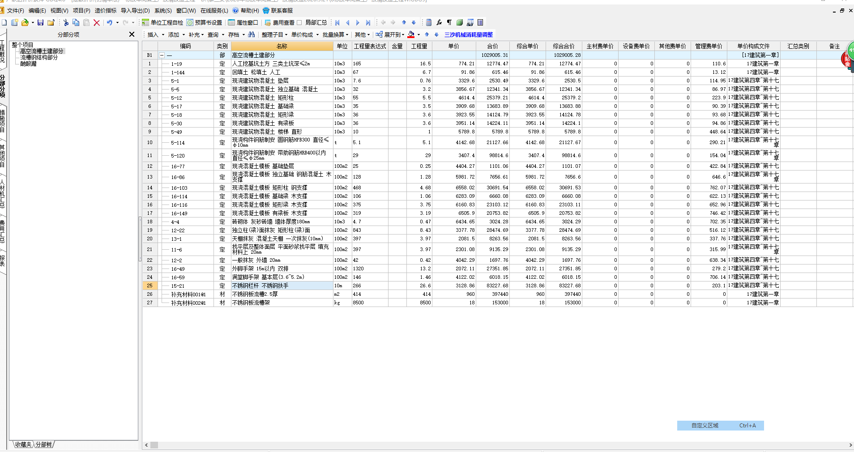
Task: Open the 添加 dropdown
Action: [176, 34]
